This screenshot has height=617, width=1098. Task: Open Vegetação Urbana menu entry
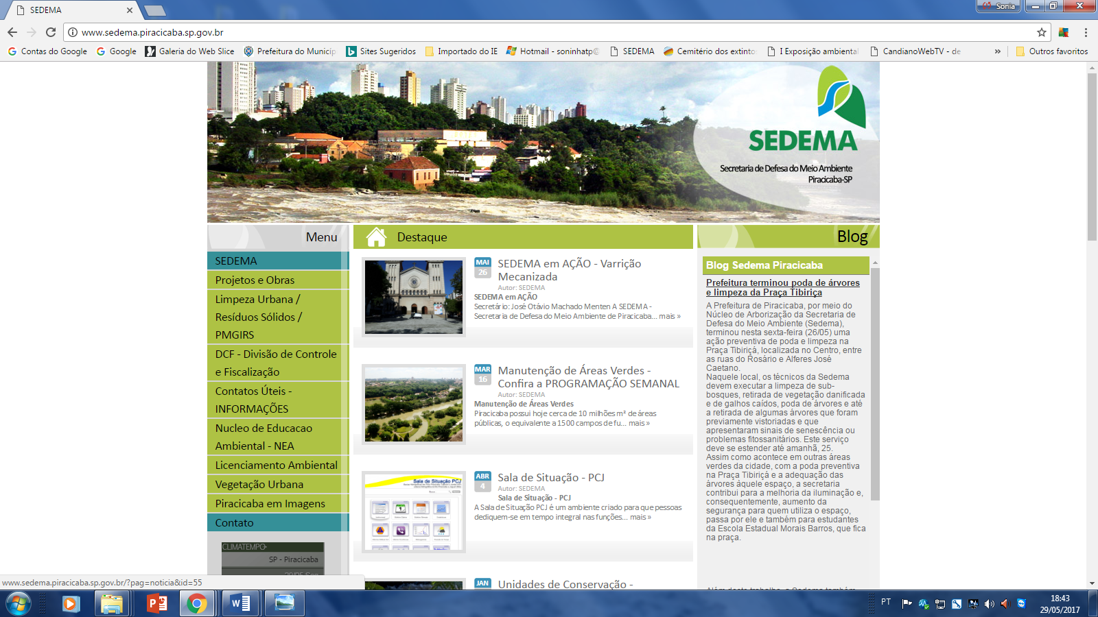click(x=259, y=484)
